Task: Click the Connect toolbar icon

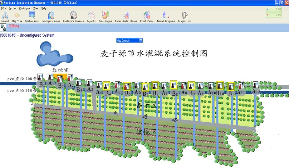Action: [x=5, y=17]
